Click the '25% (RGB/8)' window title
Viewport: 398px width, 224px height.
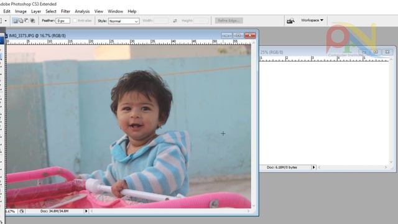[271, 52]
